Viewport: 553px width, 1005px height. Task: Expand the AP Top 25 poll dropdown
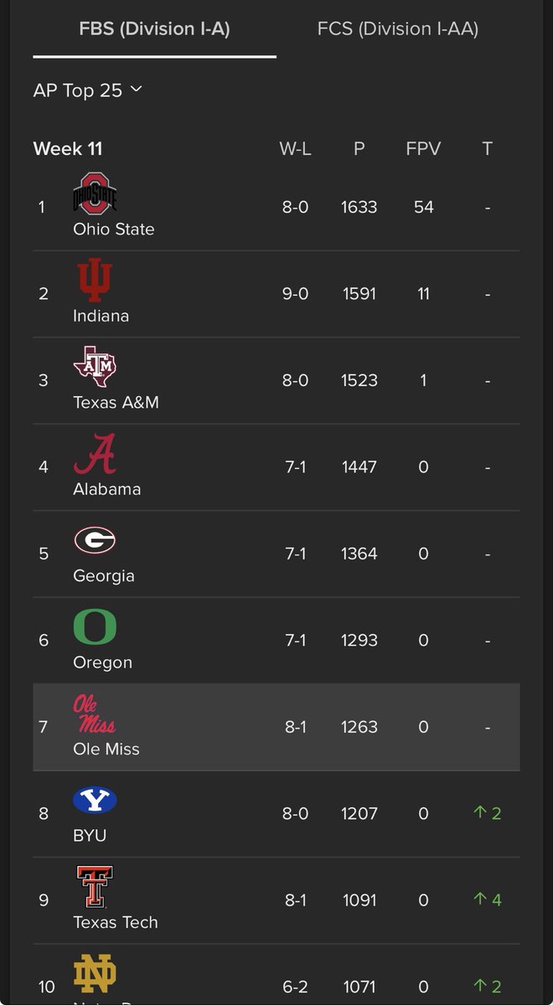[x=88, y=90]
